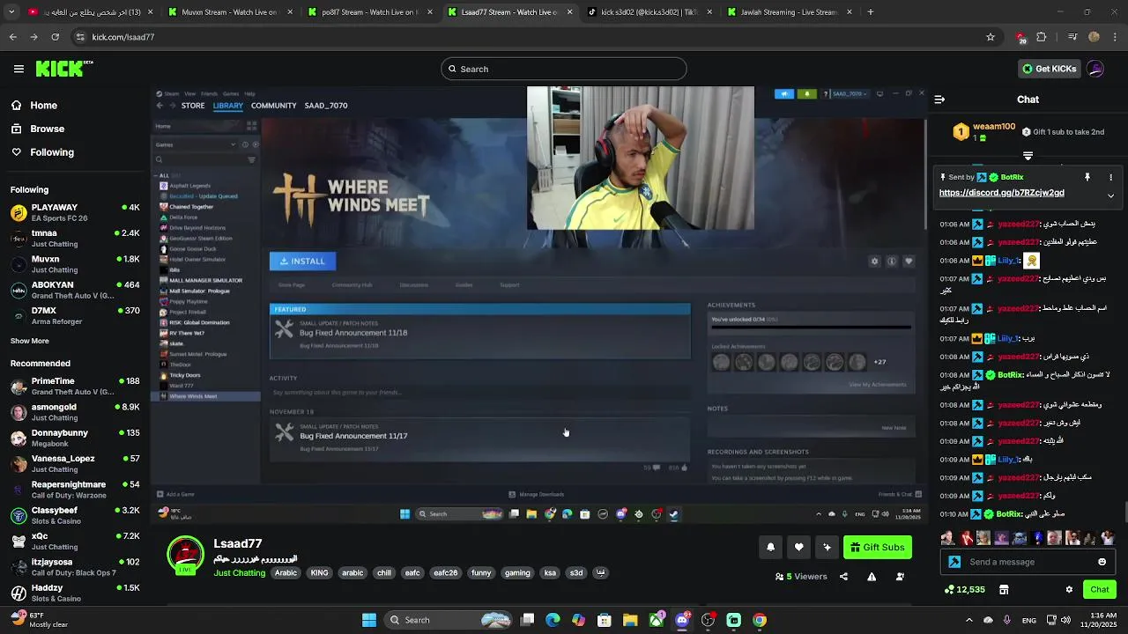Click the Kick search field
Viewport: 1128px width, 634px height.
(x=564, y=69)
